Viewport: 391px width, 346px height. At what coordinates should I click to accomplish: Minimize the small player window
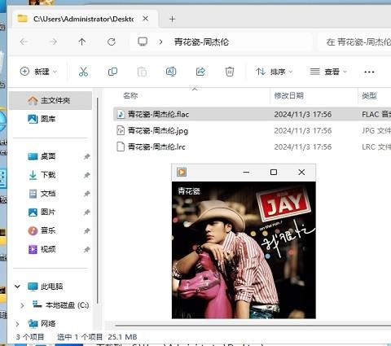(x=246, y=173)
